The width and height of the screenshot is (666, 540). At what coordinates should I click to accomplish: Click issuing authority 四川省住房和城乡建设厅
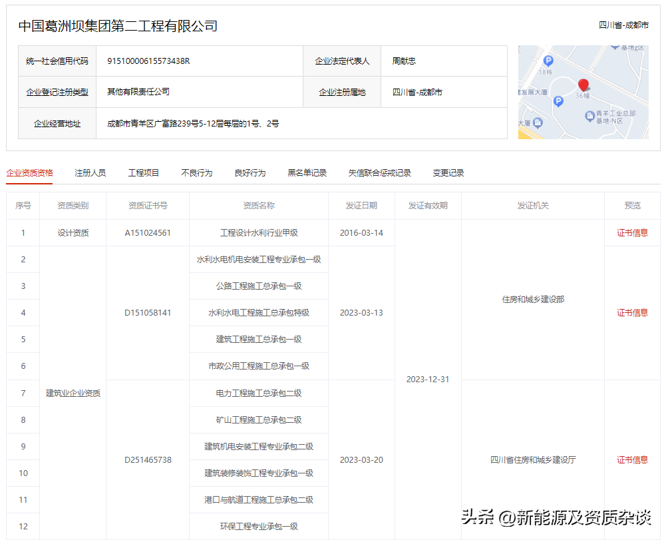tap(533, 459)
